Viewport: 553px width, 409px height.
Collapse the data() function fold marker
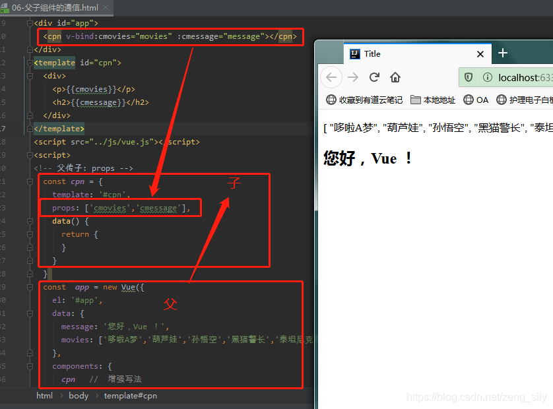[x=30, y=222]
